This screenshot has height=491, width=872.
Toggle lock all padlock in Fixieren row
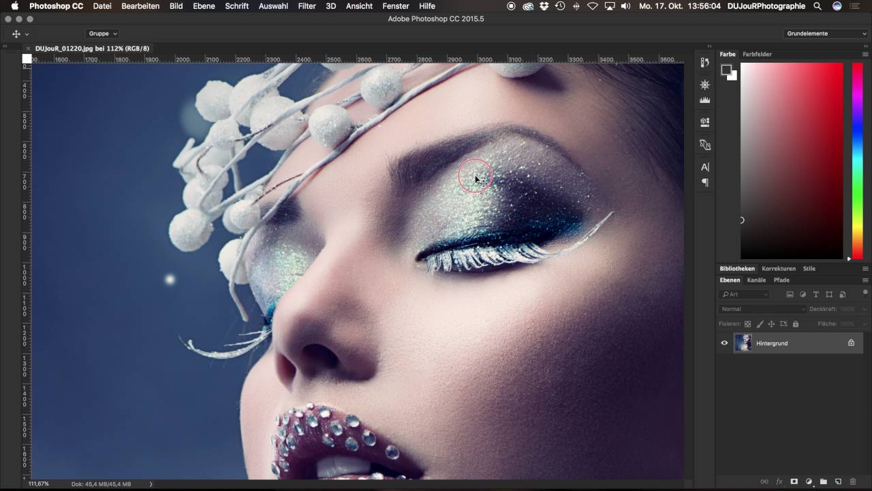tap(796, 324)
